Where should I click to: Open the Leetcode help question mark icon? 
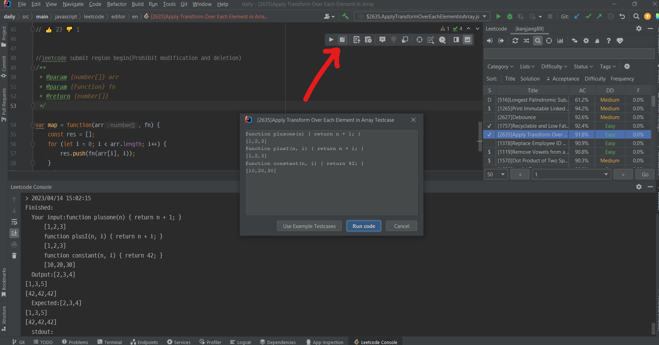point(609,41)
